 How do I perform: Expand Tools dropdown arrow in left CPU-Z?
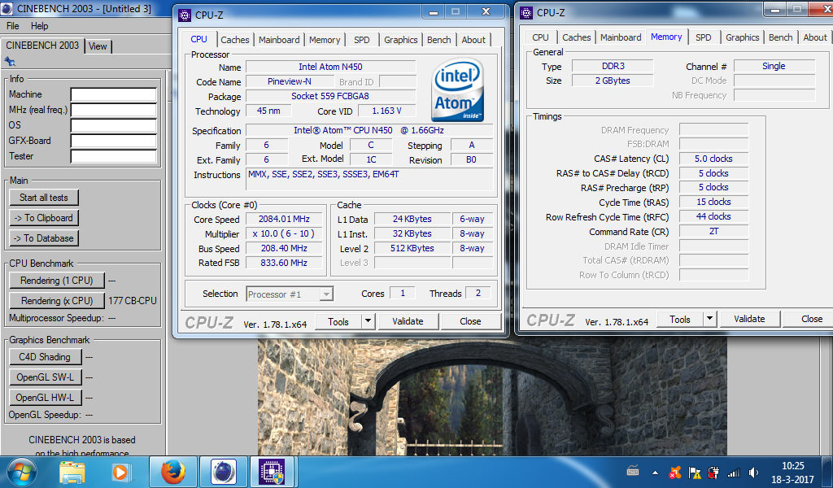(x=369, y=321)
